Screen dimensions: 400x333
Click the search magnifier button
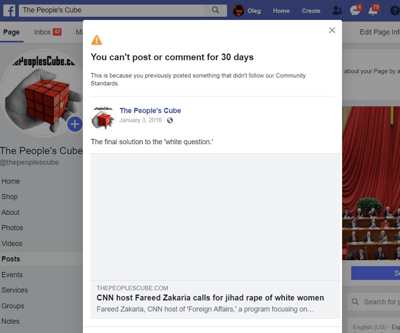click(x=215, y=10)
